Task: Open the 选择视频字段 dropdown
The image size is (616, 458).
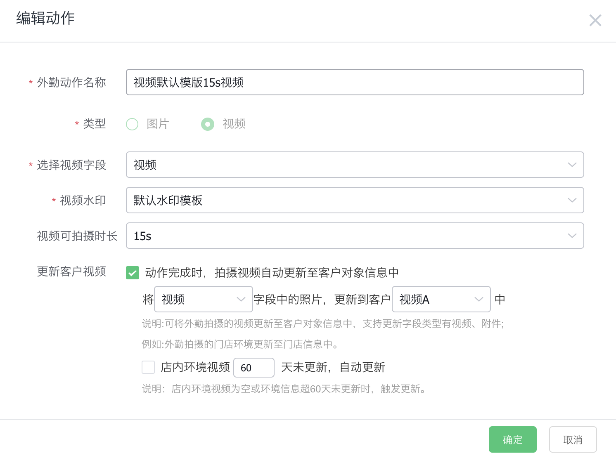Action: pos(355,165)
